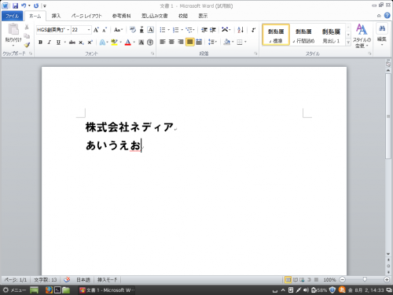Switch to the 表示 tab

click(203, 16)
